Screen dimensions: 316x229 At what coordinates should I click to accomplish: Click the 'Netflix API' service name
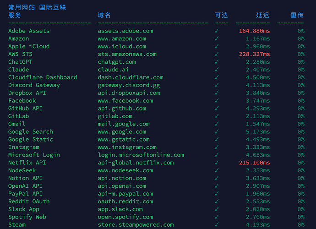pos(27,163)
